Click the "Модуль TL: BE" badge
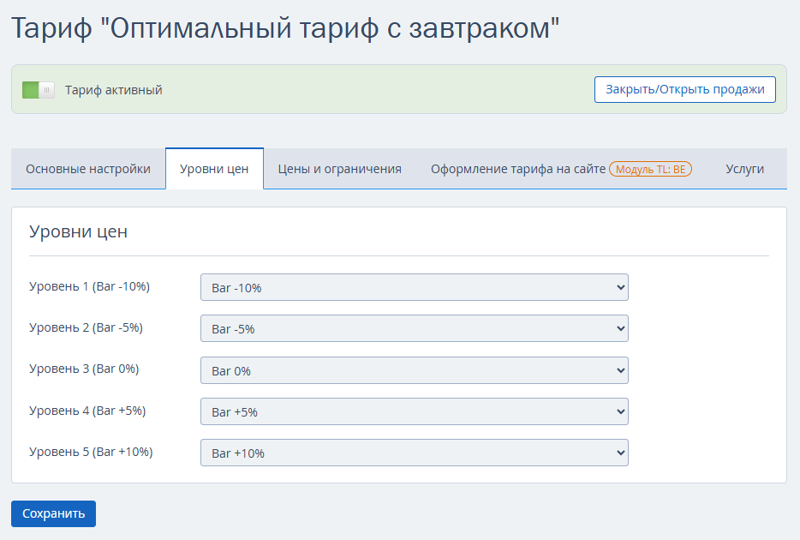The height and width of the screenshot is (540, 800). pos(650,169)
